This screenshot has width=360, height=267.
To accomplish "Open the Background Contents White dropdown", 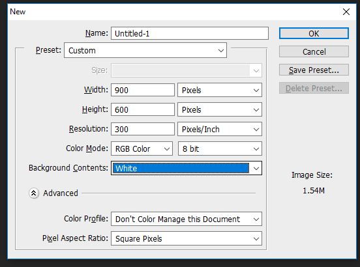I will (x=187, y=168).
